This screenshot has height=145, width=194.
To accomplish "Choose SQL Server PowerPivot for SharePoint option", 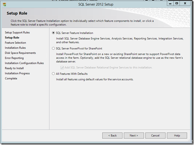I will [x=53, y=48].
